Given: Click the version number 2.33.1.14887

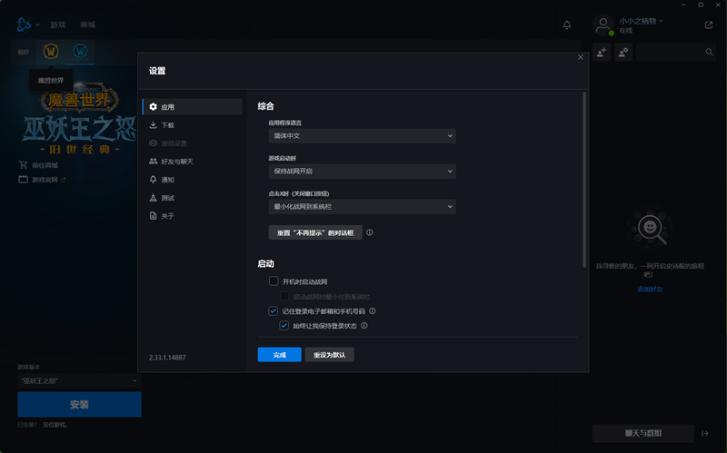Looking at the screenshot, I should pyautogui.click(x=167, y=358).
